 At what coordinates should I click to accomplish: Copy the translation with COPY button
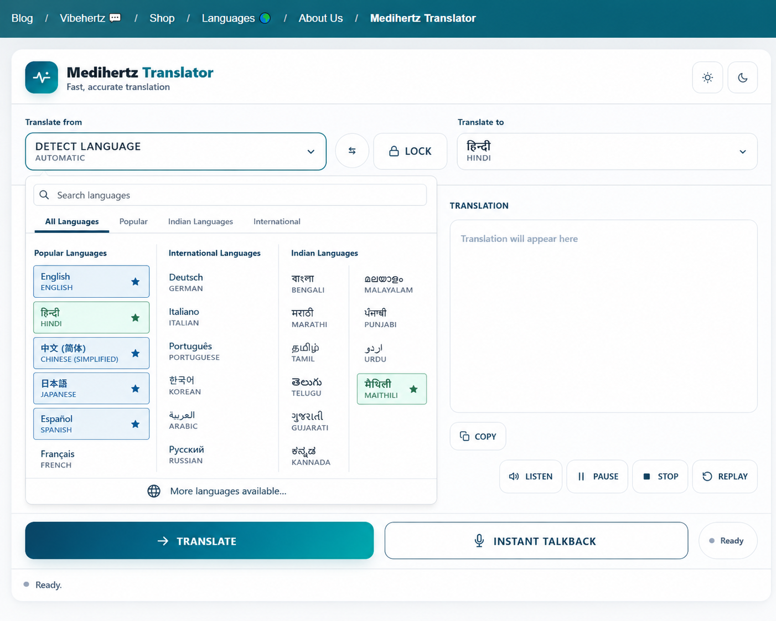(478, 436)
